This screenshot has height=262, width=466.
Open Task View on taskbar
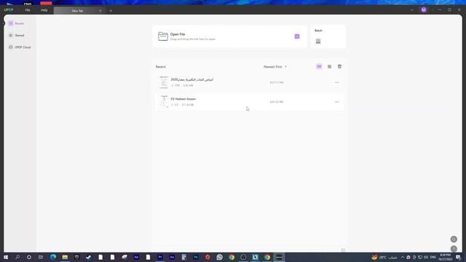[41, 257]
